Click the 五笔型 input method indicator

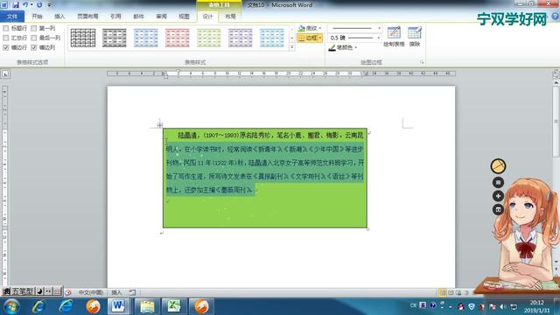(x=23, y=291)
